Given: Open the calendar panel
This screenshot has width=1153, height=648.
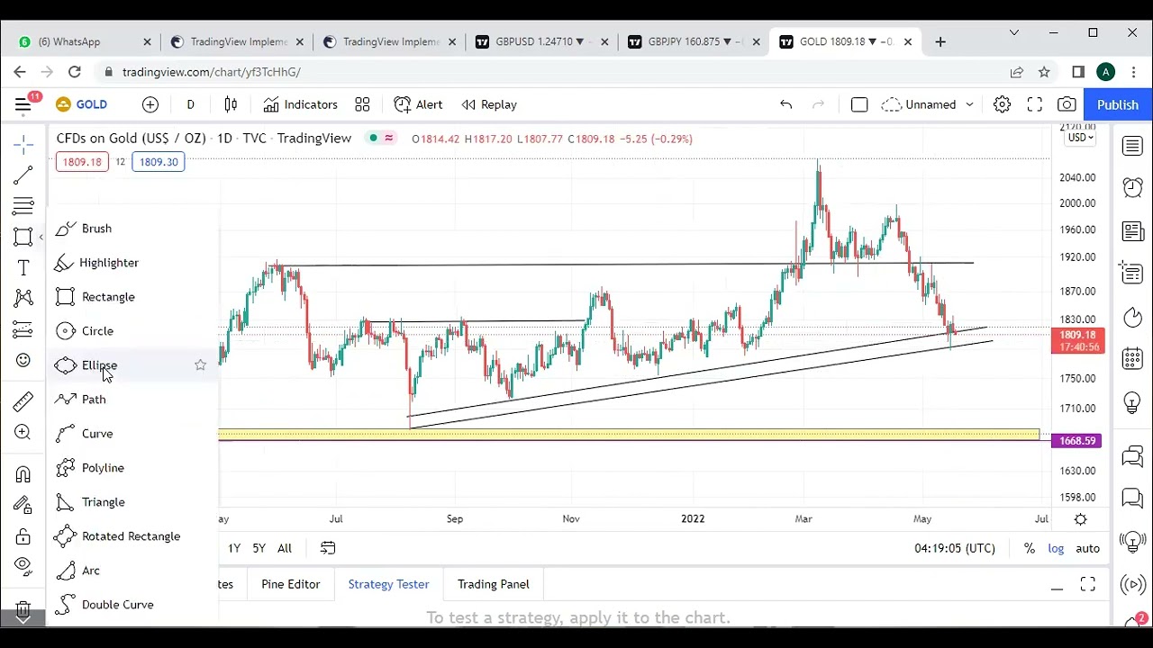Looking at the screenshot, I should 1132,358.
